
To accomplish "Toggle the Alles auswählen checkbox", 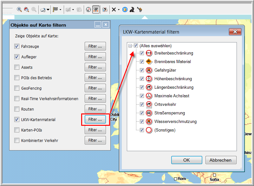I will [x=136, y=46].
